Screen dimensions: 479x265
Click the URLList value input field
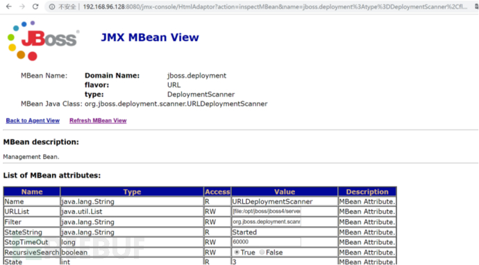click(267, 212)
